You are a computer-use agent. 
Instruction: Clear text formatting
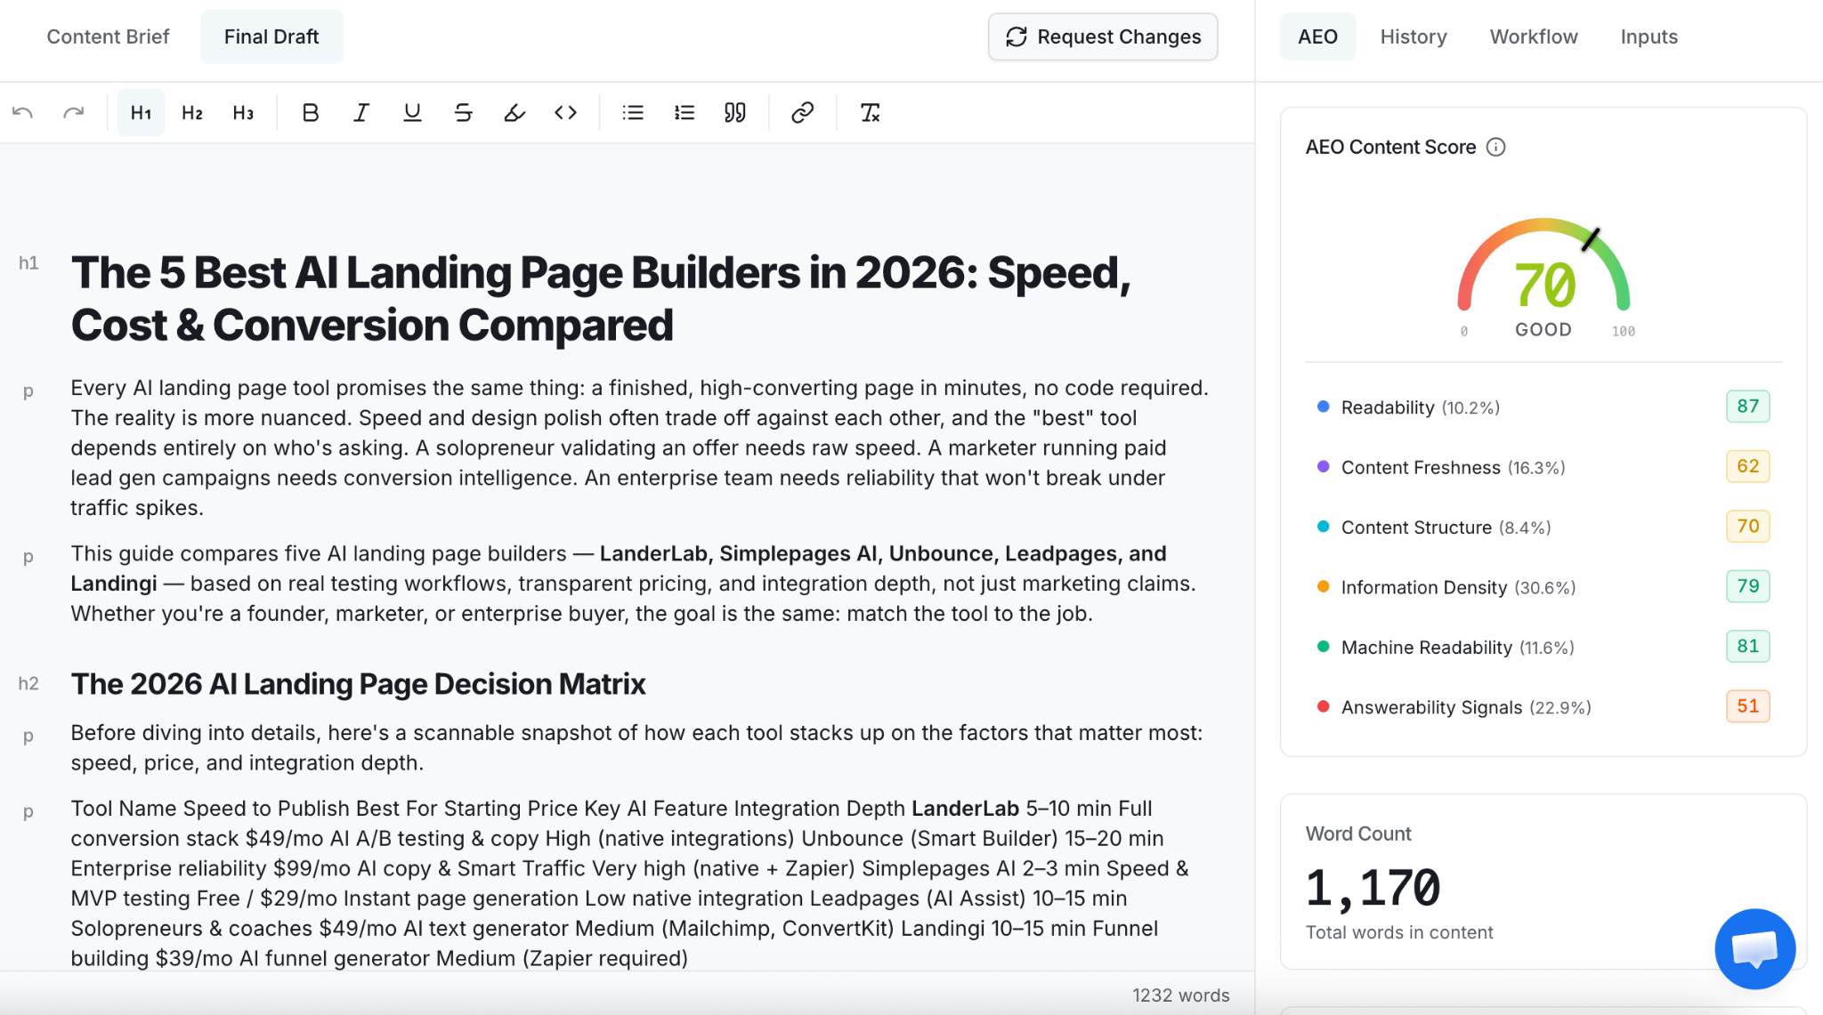pyautogui.click(x=870, y=113)
